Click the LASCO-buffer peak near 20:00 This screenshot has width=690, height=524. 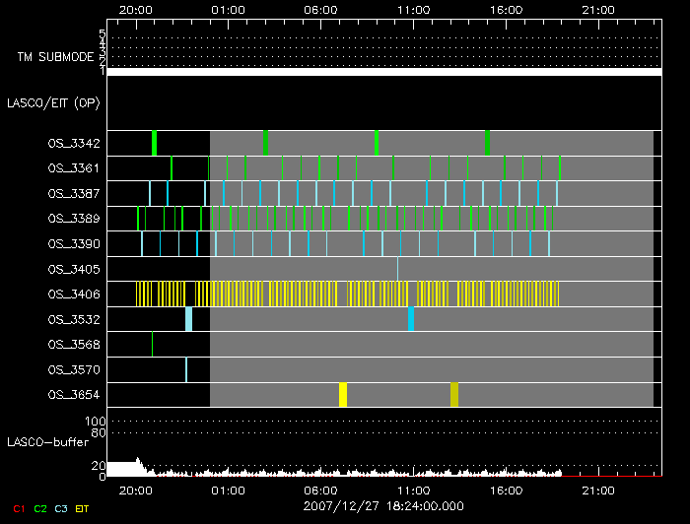point(138,461)
